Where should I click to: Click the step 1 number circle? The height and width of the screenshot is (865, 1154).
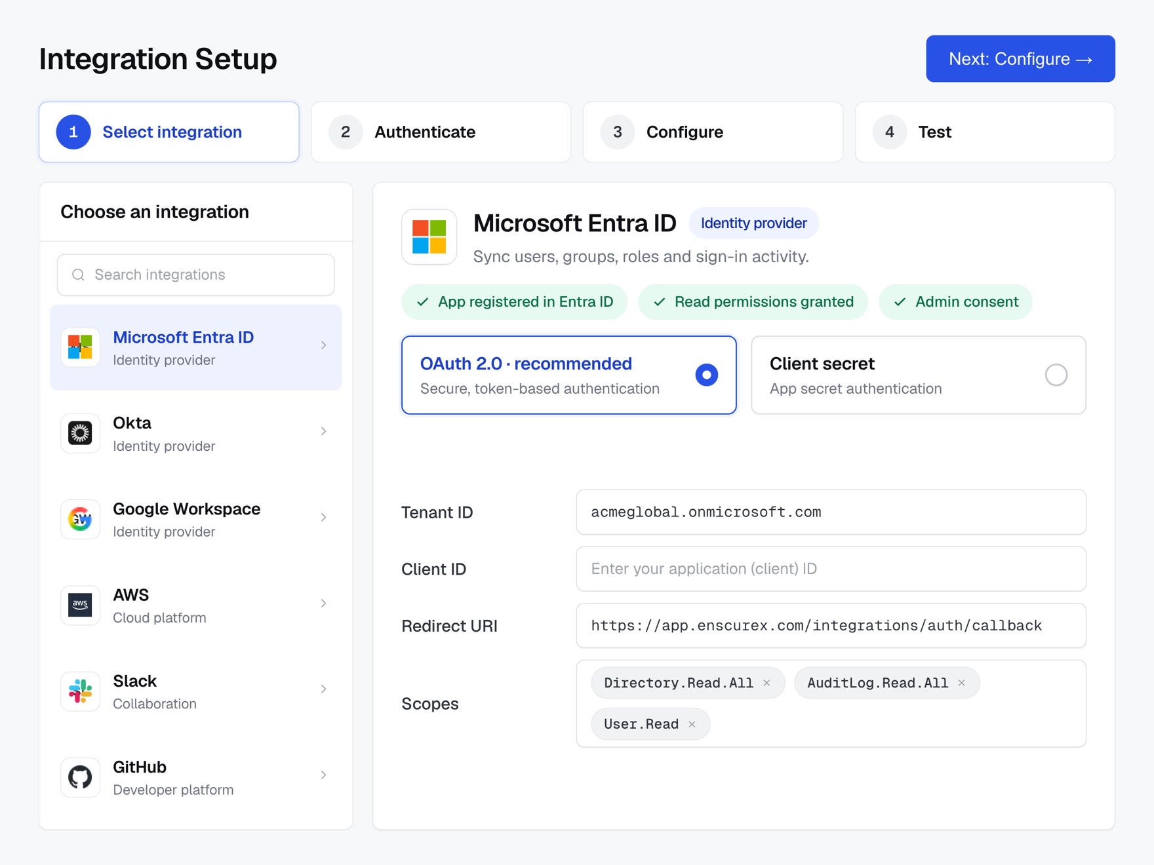point(73,132)
